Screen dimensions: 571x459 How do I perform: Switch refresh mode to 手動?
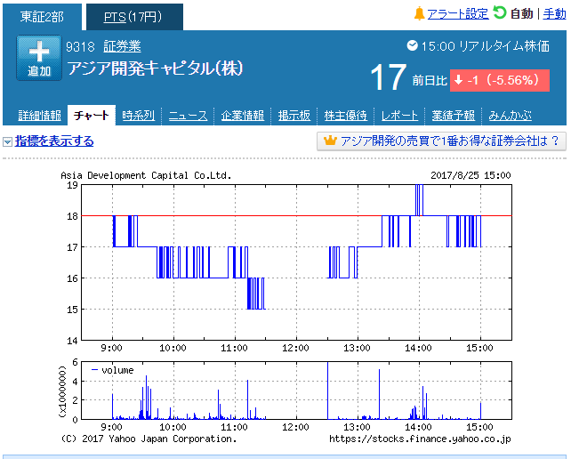tap(554, 14)
